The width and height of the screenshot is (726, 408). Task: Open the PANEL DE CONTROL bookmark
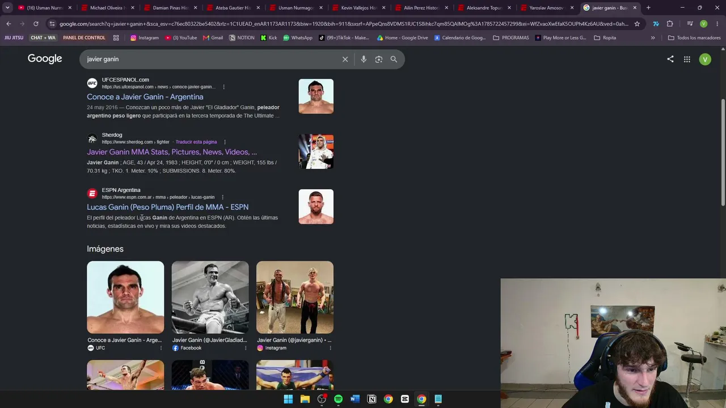pos(84,37)
